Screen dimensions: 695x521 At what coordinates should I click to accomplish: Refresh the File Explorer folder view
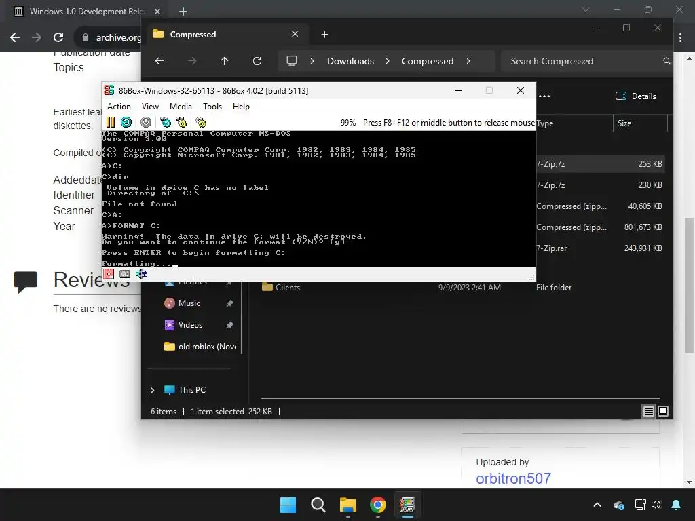coord(257,61)
